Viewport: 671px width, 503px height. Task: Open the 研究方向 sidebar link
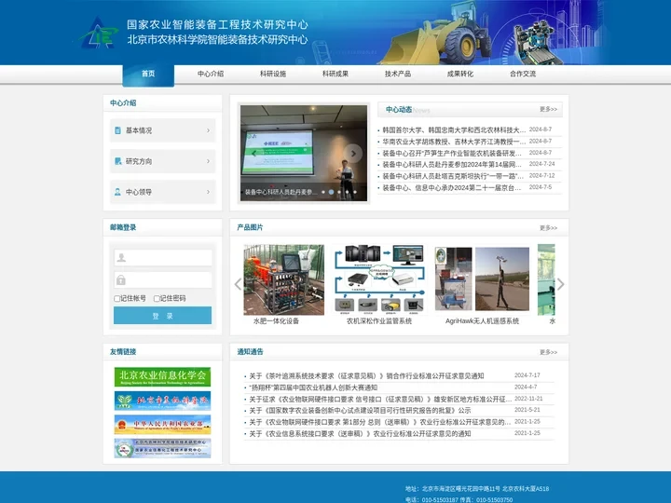[162, 161]
